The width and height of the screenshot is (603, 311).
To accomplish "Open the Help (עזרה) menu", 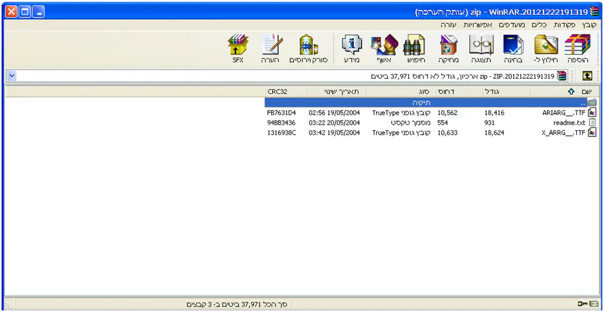I will (448, 25).
